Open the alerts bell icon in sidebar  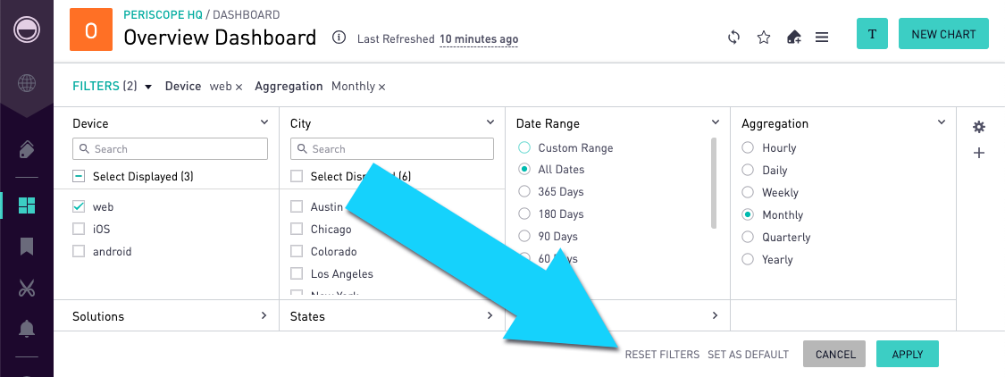click(x=27, y=328)
